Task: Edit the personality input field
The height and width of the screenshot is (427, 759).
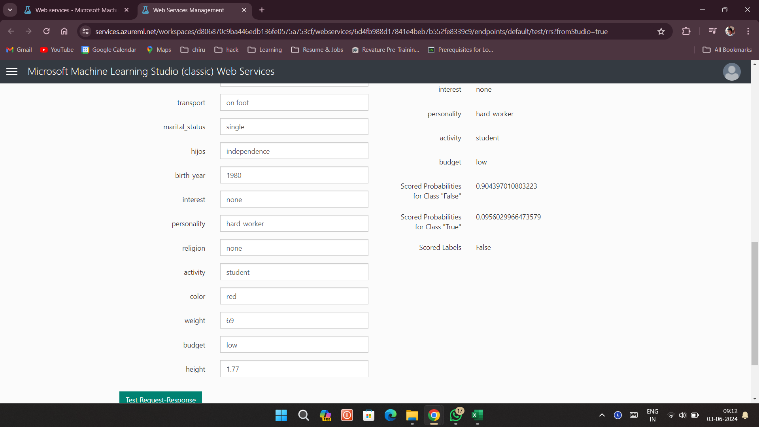Action: [294, 223]
